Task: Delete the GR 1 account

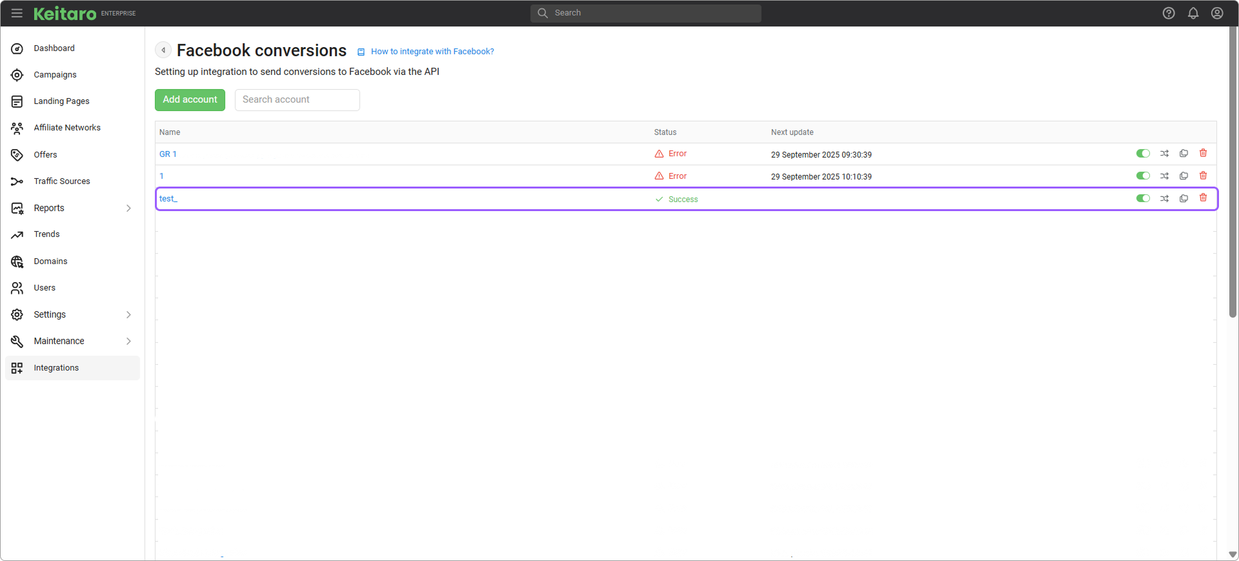Action: coord(1203,154)
